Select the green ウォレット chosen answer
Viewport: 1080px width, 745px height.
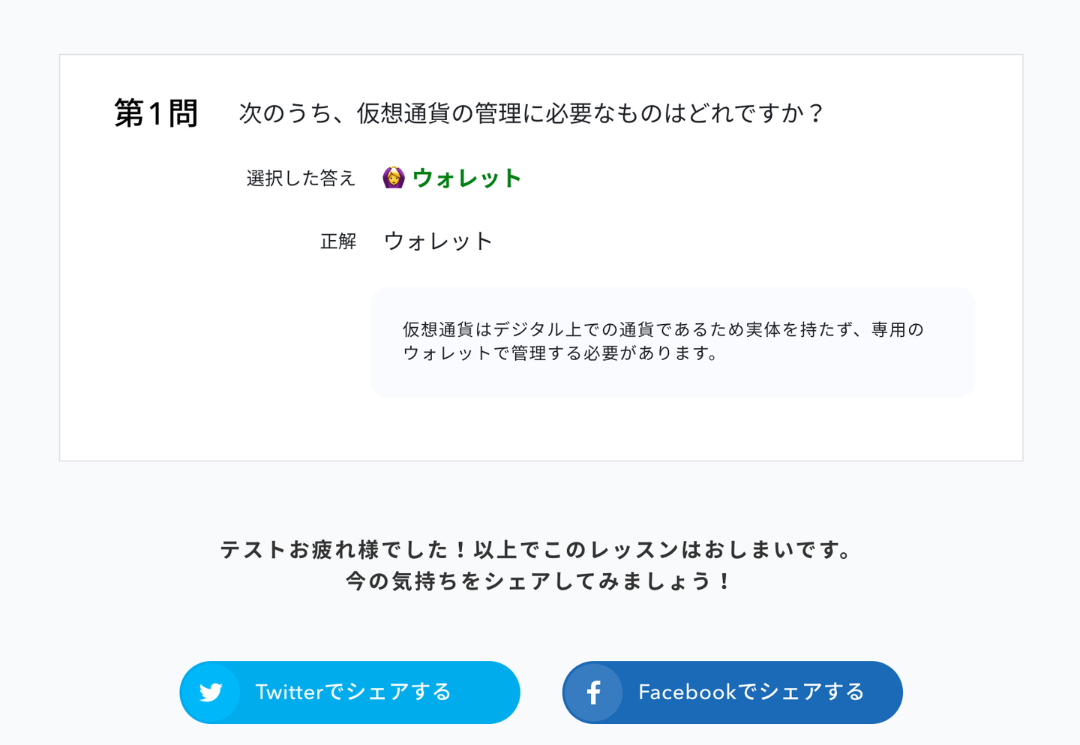(x=466, y=178)
